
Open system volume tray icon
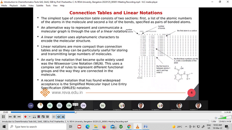pos(194,127)
